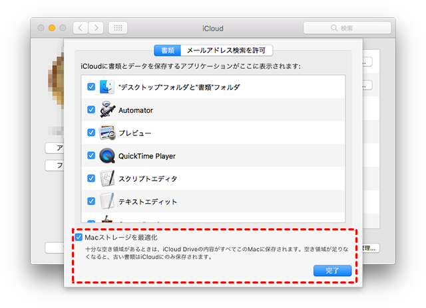The image size is (426, 308).
Task: Click the QuickTime Player icon
Action: [x=107, y=155]
